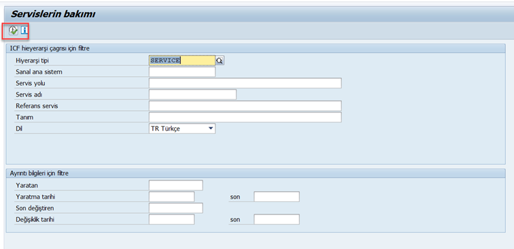Click the 'Servislerin bakımı' title

[53, 14]
